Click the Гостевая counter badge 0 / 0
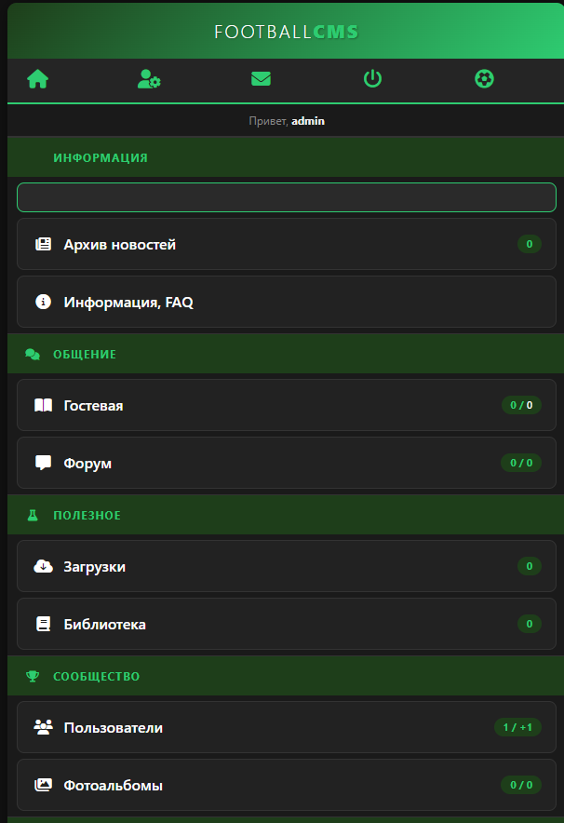Viewport: 564px width, 823px height. [x=521, y=405]
